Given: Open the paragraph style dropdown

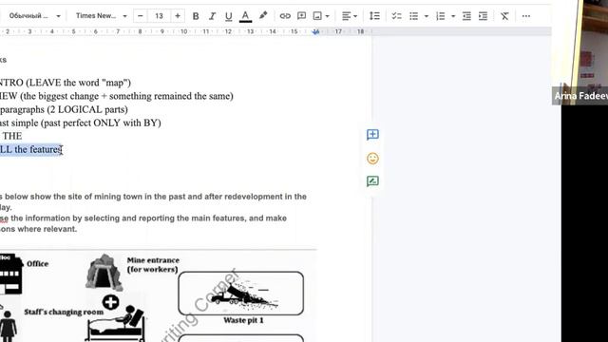Looking at the screenshot, I should click(34, 16).
